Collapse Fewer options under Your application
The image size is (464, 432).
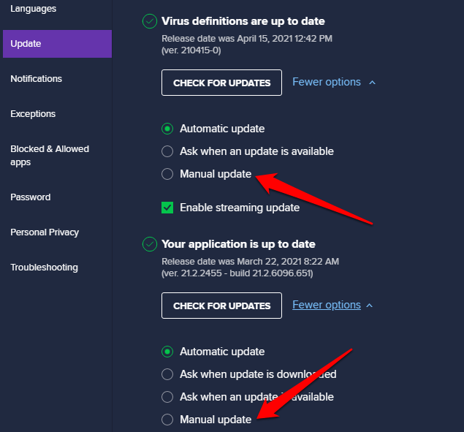point(333,306)
